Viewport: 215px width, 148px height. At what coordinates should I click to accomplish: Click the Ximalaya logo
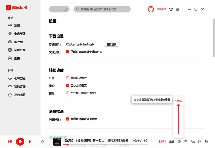pos(16,7)
